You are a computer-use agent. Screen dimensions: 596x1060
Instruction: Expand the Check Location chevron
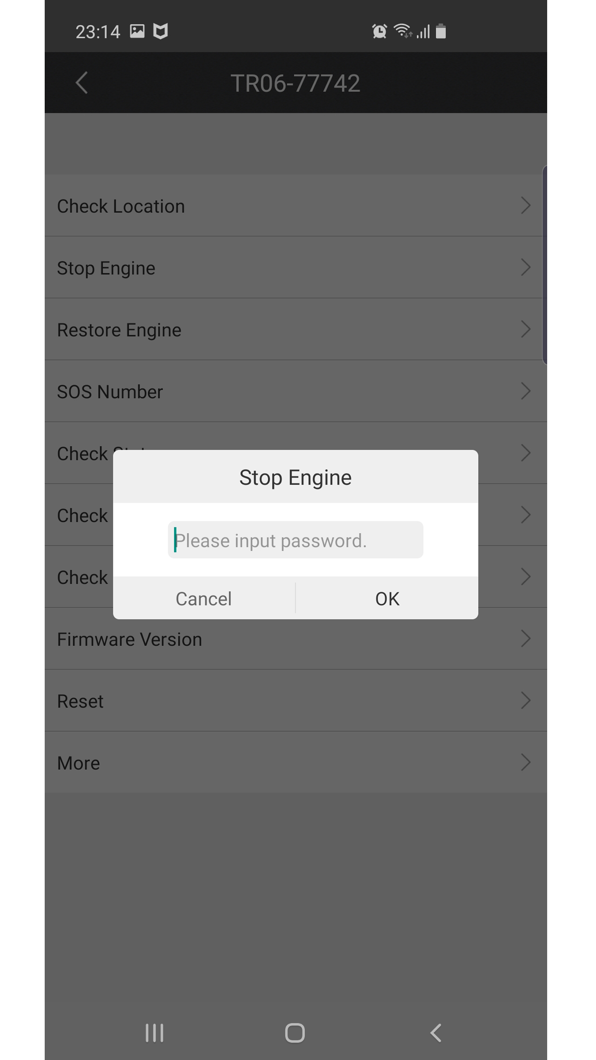(526, 205)
